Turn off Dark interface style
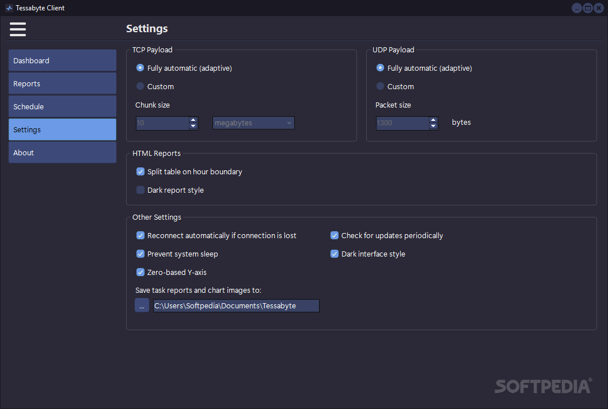The image size is (608, 409). tap(335, 254)
